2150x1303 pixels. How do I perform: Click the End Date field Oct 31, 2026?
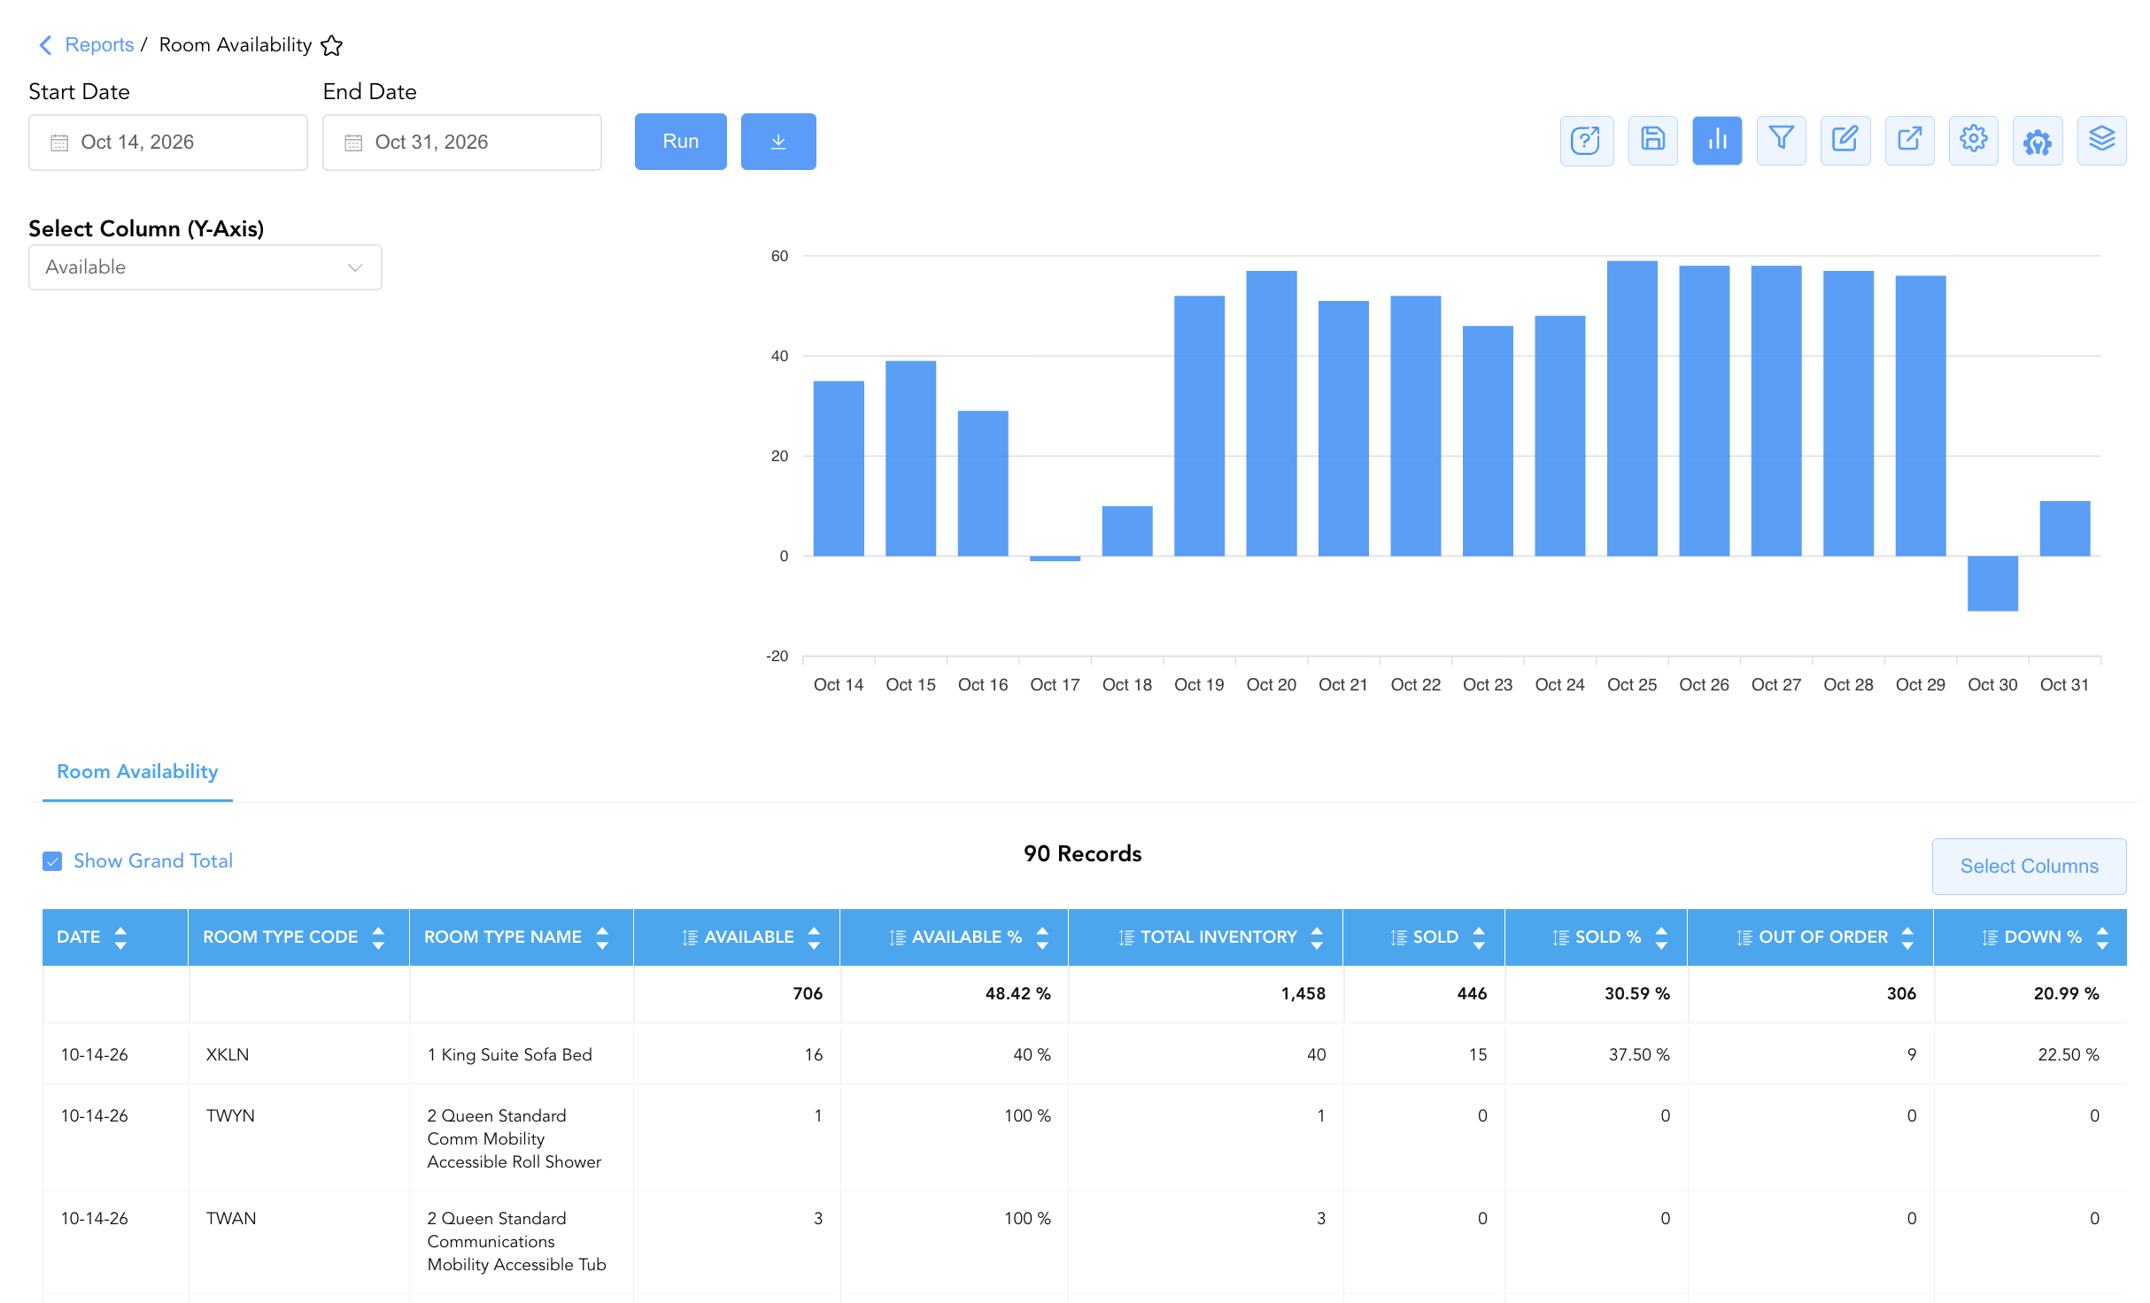[x=462, y=143]
